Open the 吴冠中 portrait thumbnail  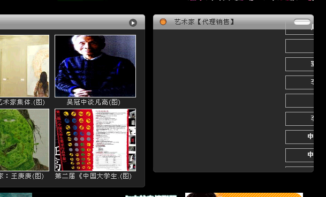pyautogui.click(x=95, y=66)
